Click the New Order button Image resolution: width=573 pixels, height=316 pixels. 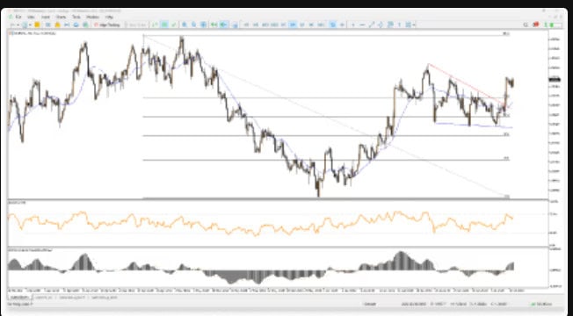pyautogui.click(x=135, y=25)
